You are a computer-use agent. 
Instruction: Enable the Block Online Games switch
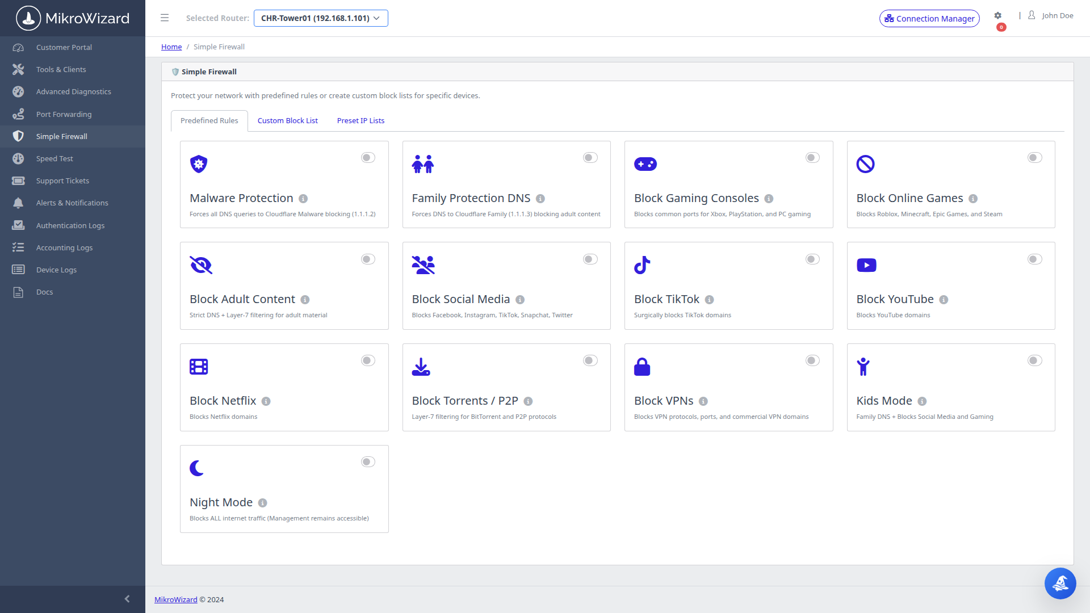(x=1035, y=158)
